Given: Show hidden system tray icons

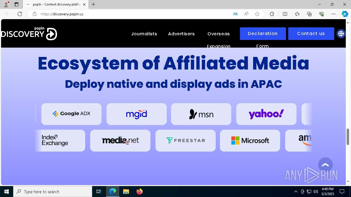Looking at the screenshot, I should point(296,192).
